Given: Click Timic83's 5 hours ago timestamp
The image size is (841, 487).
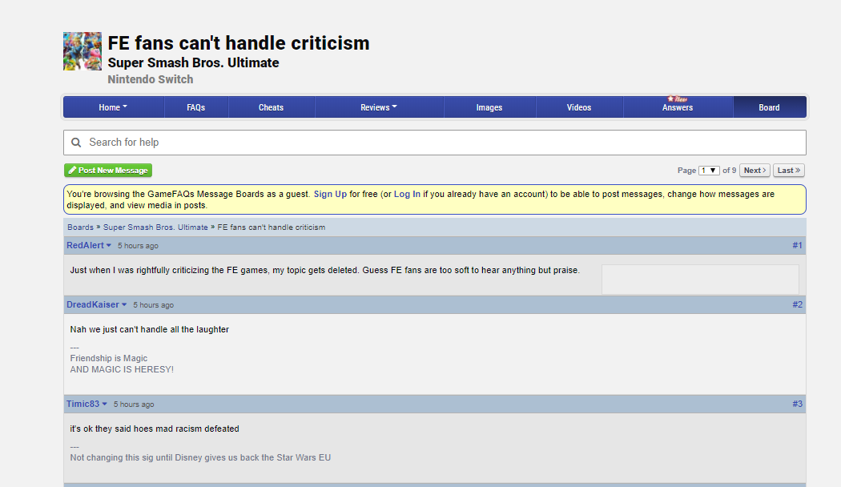Looking at the screenshot, I should click(x=134, y=404).
